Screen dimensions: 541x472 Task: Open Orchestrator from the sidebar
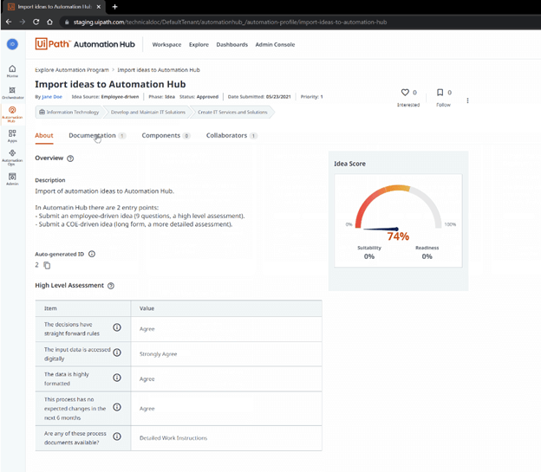point(12,93)
